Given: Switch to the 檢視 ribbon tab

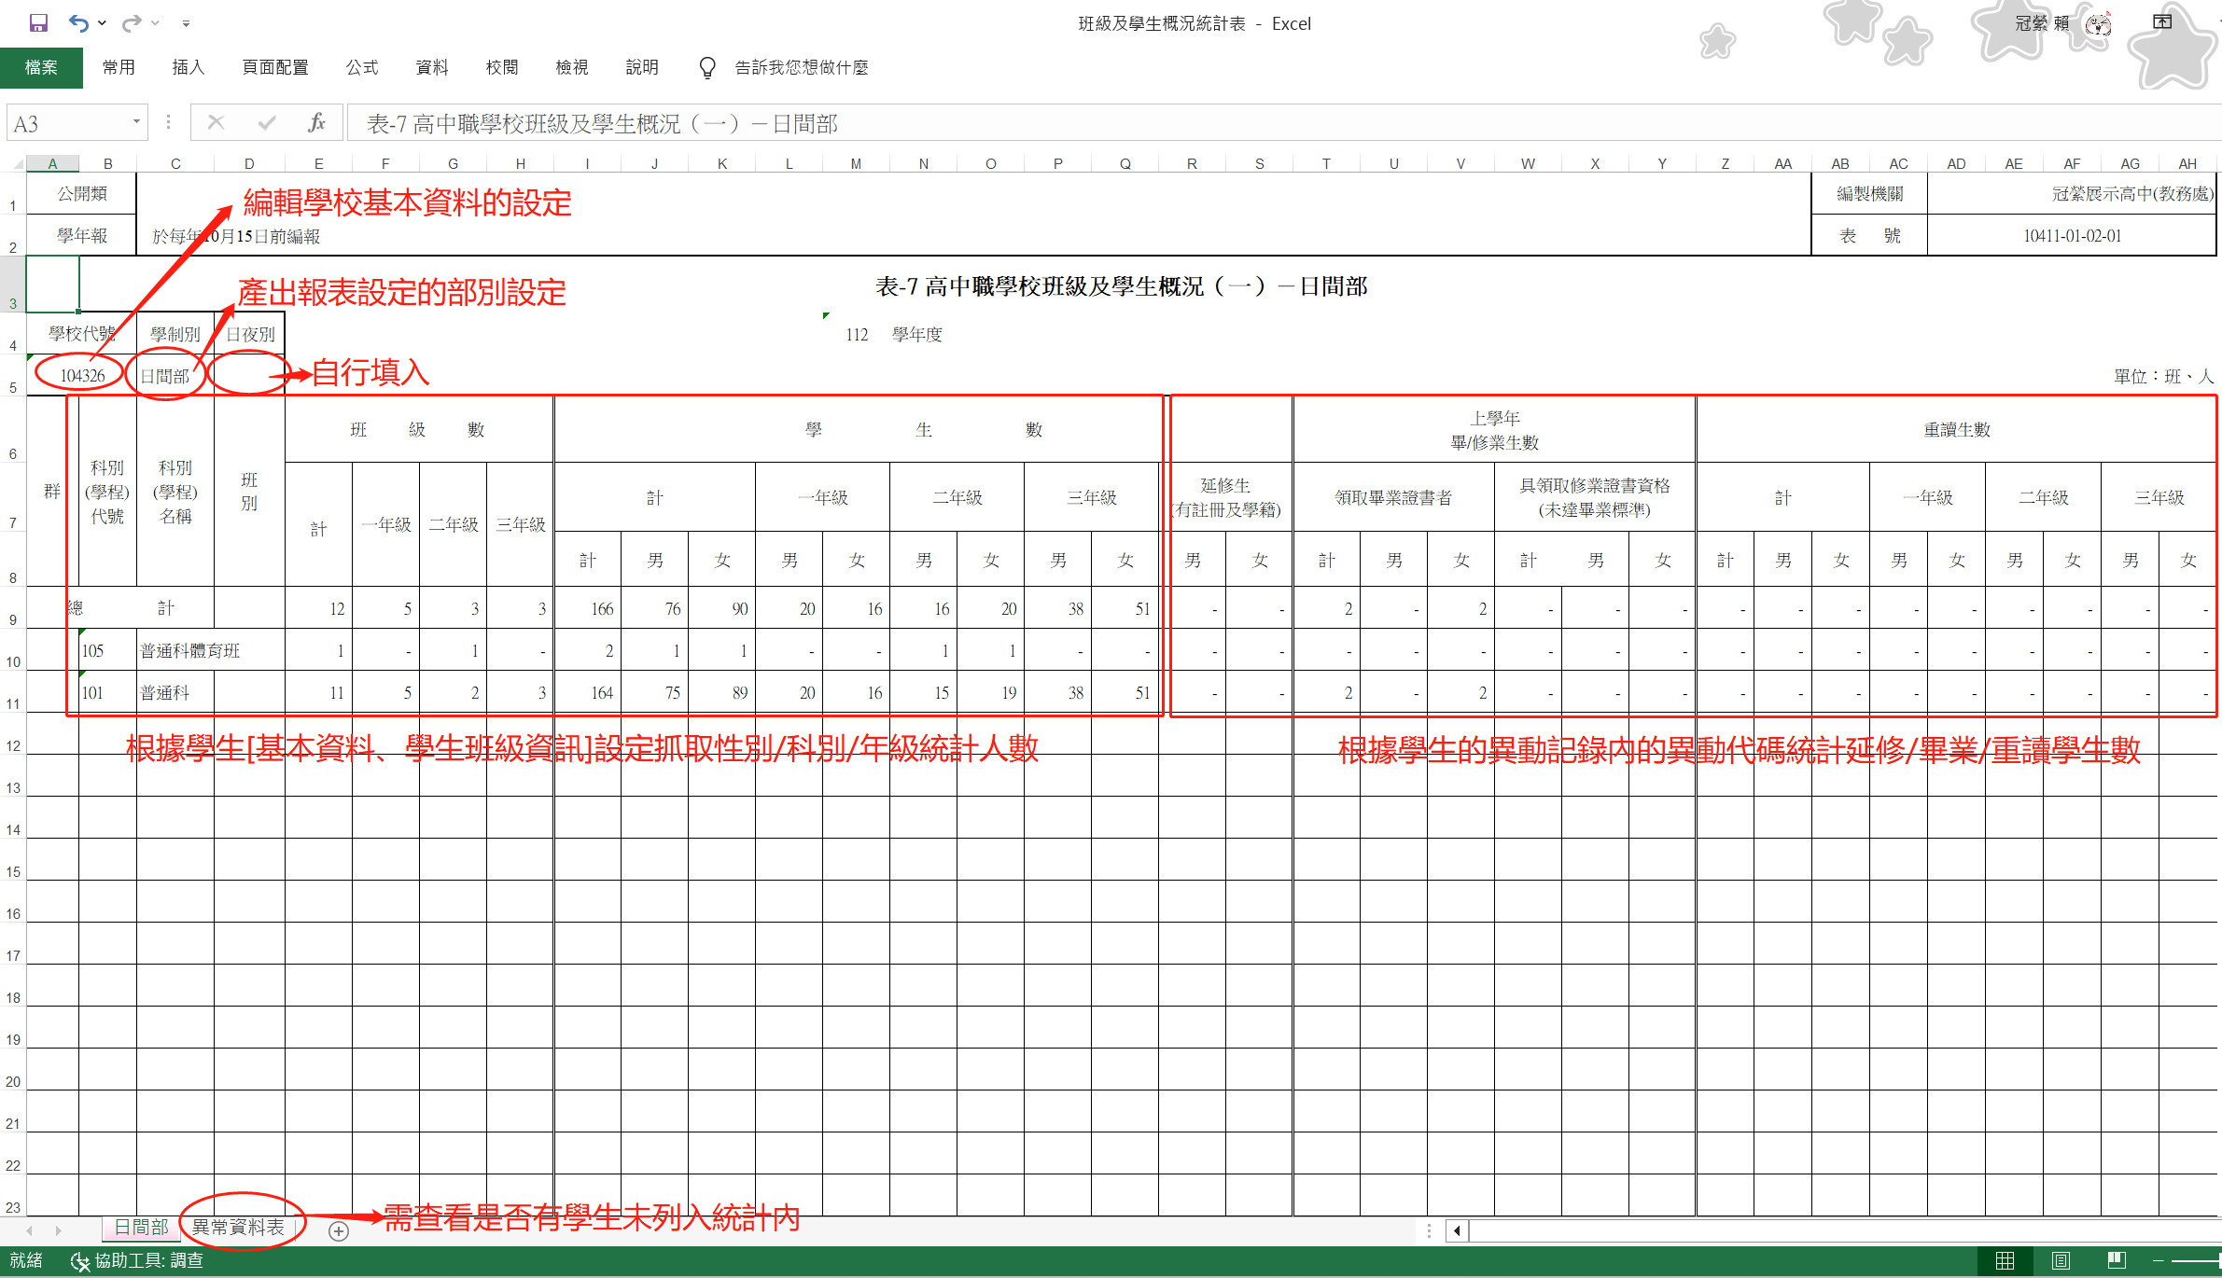Looking at the screenshot, I should (x=572, y=67).
